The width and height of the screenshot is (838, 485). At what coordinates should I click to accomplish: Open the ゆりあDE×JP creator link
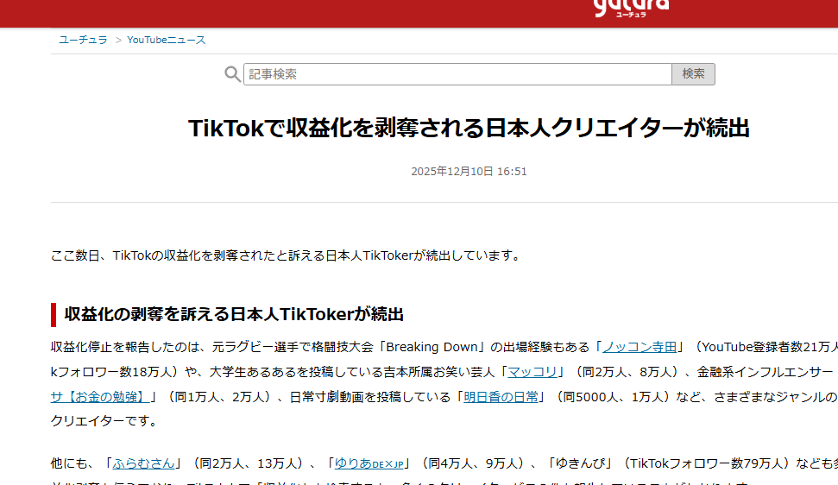[x=369, y=463]
